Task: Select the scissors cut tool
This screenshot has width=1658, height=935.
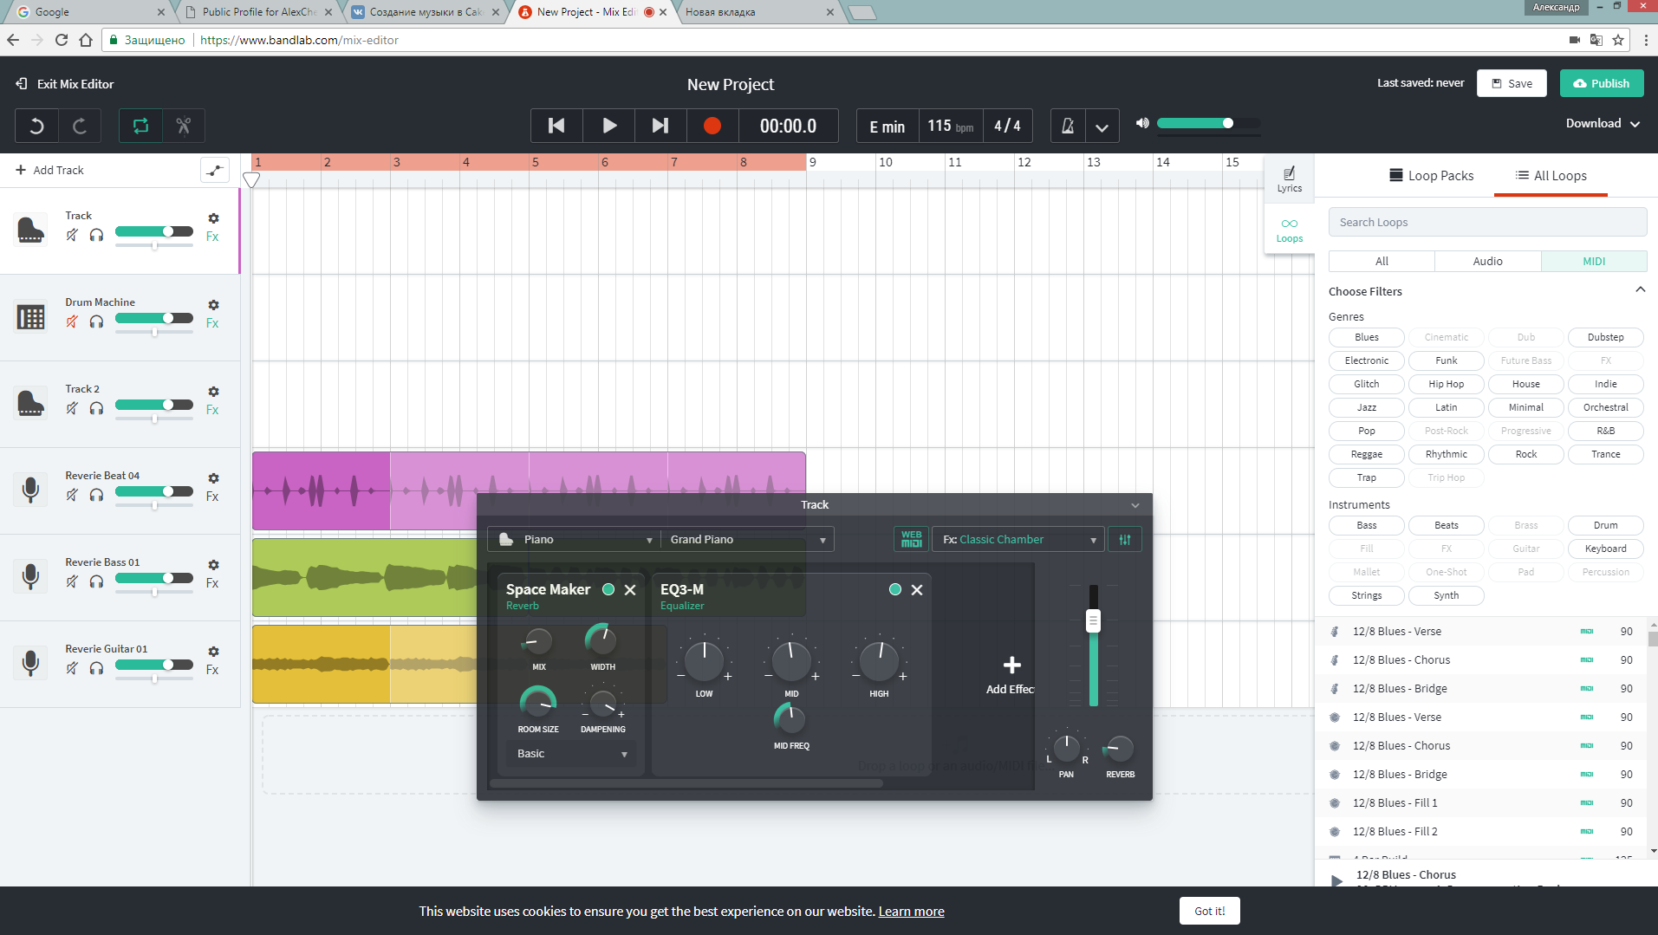Action: pyautogui.click(x=184, y=127)
